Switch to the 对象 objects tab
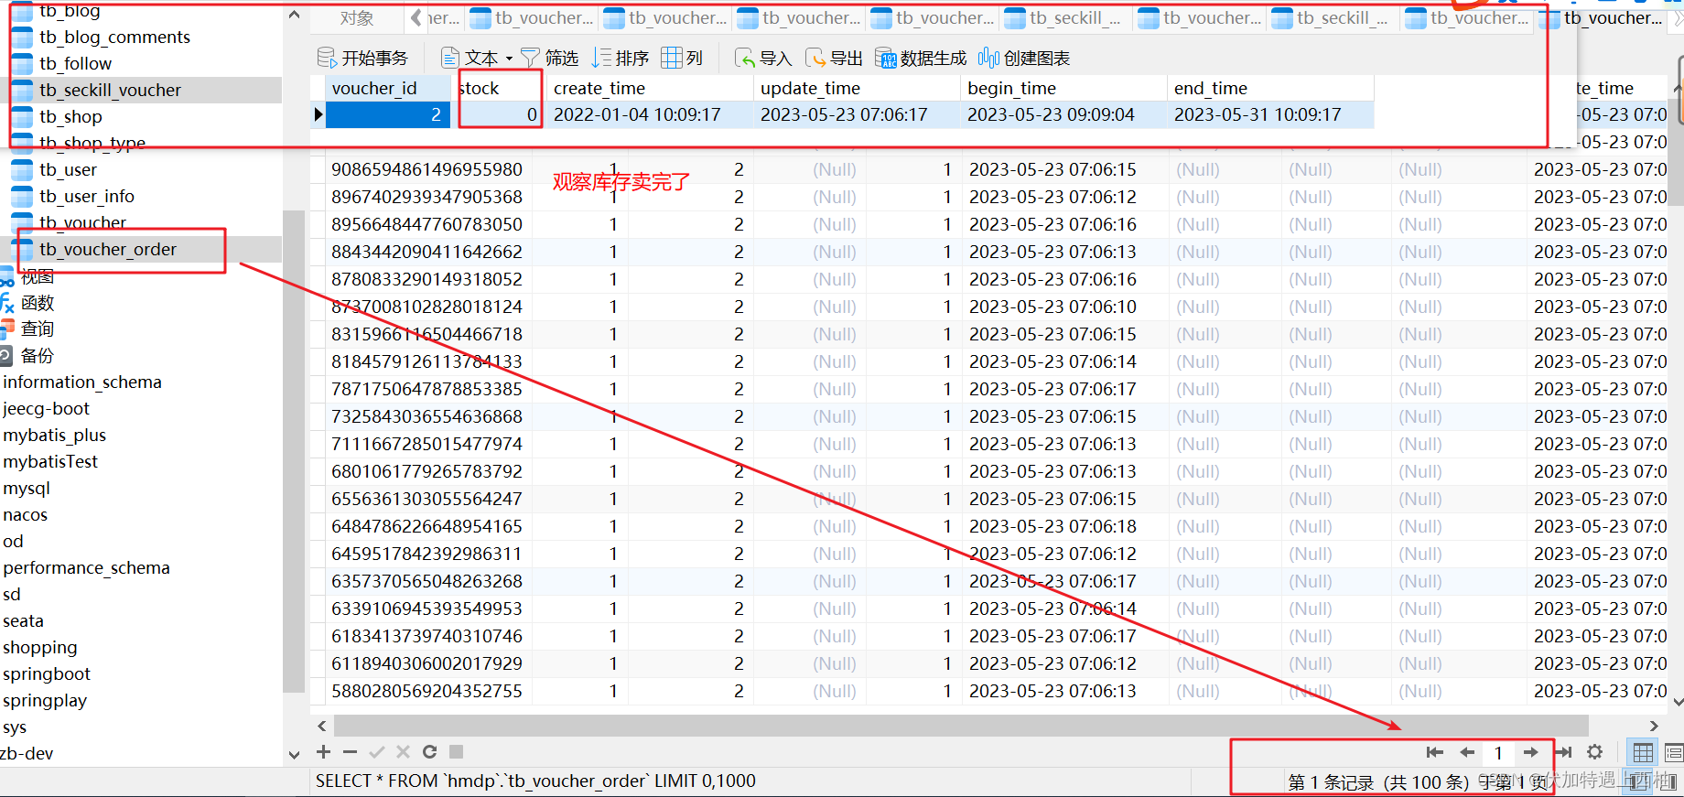This screenshot has height=797, width=1684. (357, 18)
